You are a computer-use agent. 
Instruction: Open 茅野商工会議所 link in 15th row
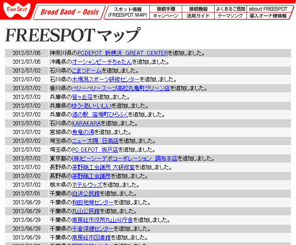[x=92, y=176]
